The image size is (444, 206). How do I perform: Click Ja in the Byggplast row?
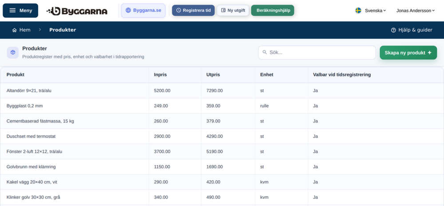pos(315,106)
